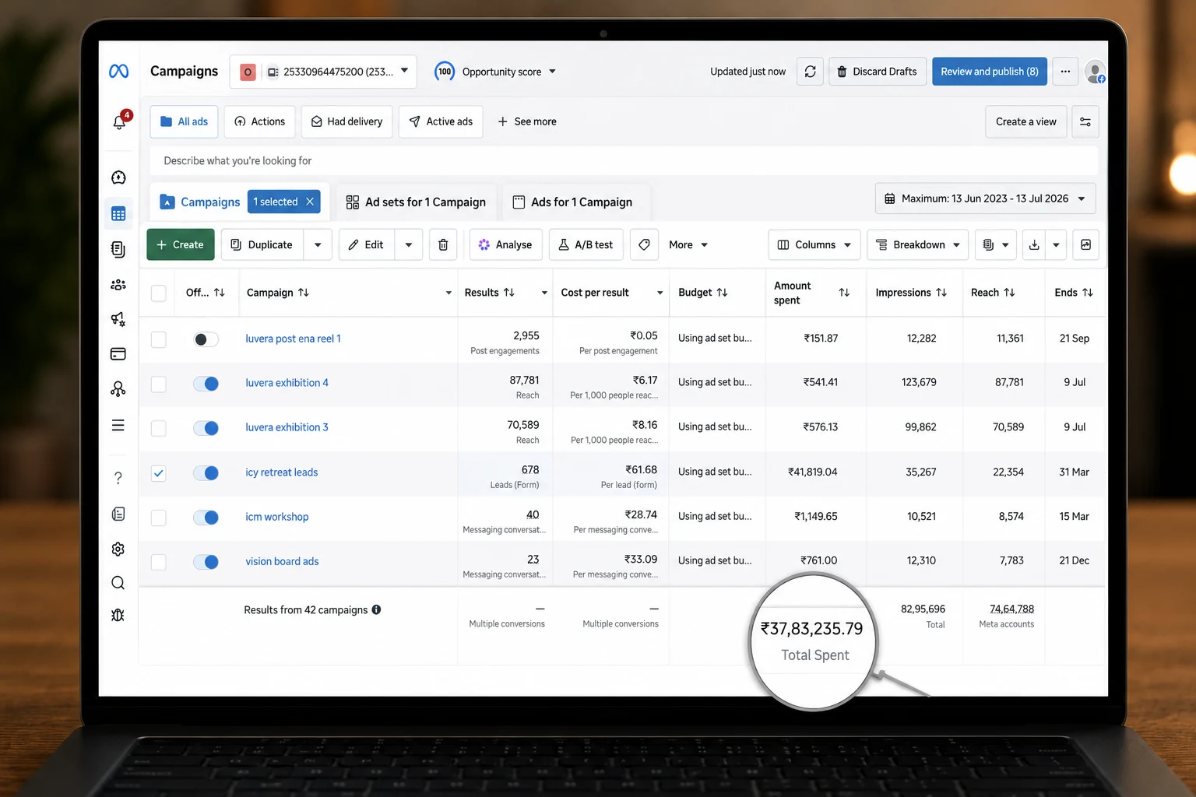Turn on the luvera post ena reel 1 toggle
The height and width of the screenshot is (797, 1196).
coord(206,339)
